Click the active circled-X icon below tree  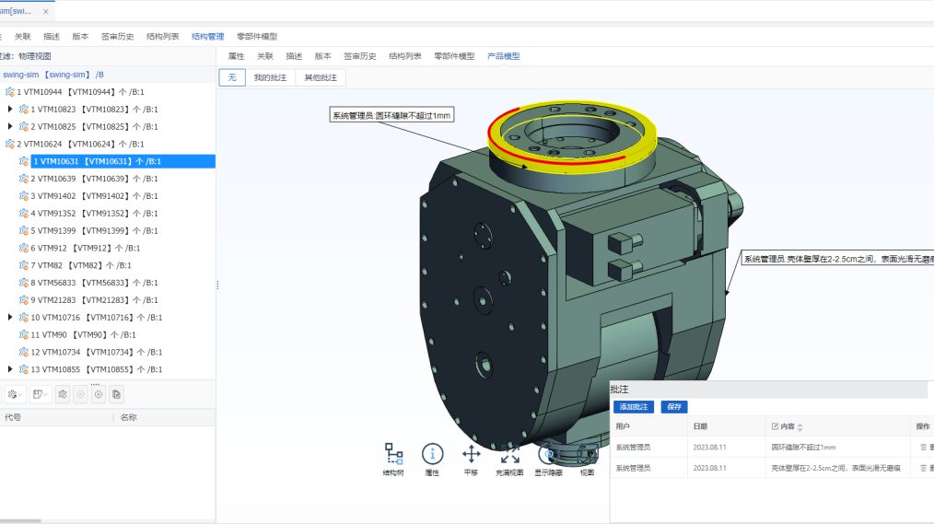tap(99, 394)
